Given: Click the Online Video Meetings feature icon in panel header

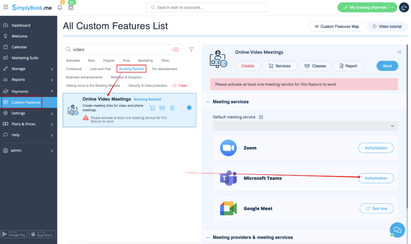Looking at the screenshot, I should pyautogui.click(x=218, y=59).
